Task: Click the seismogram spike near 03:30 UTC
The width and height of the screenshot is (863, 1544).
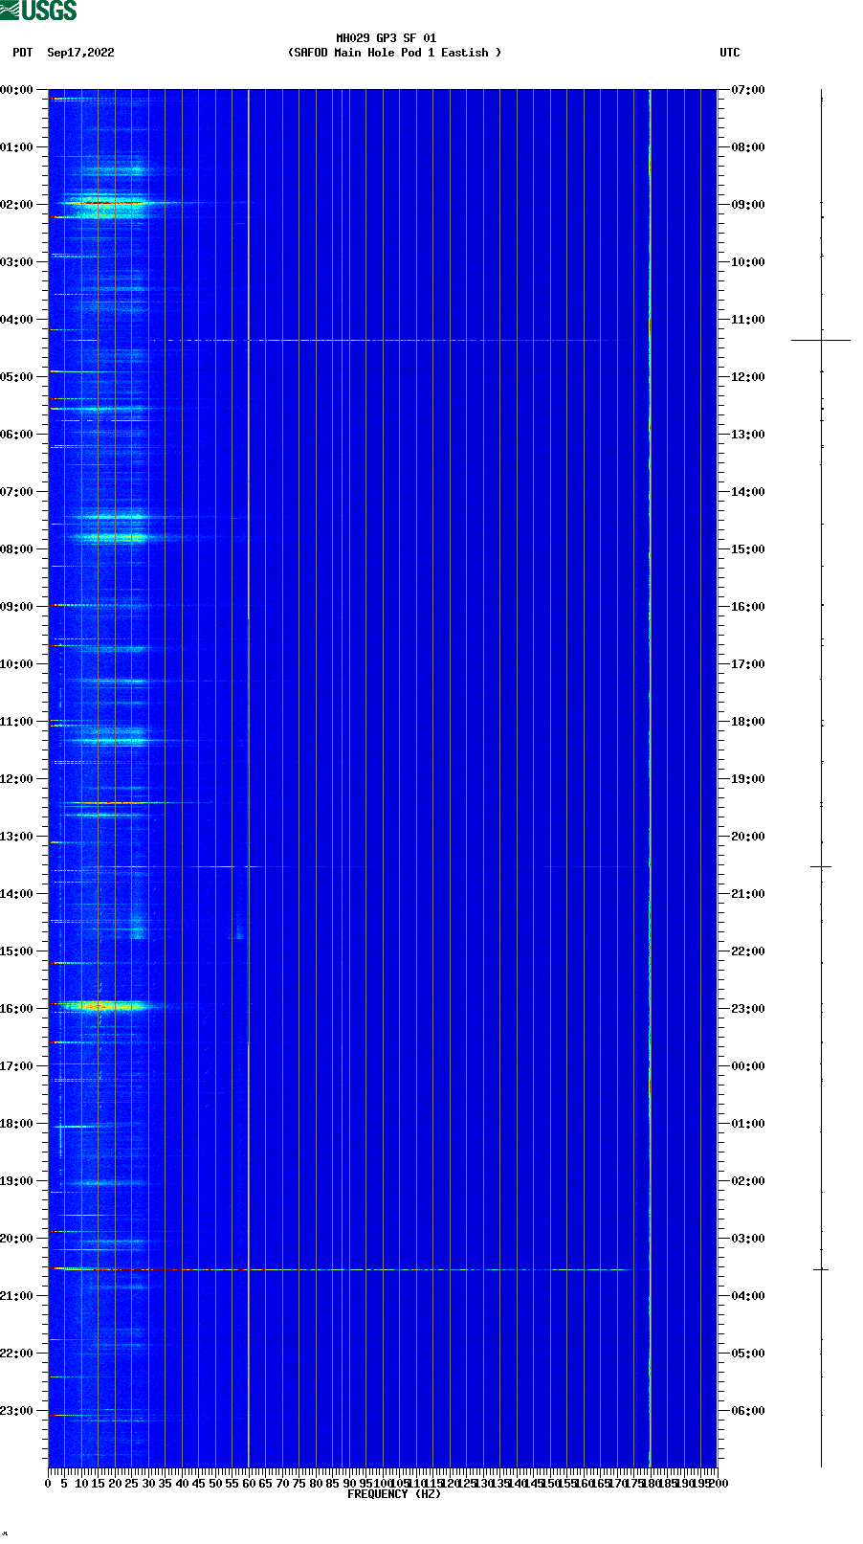Action: pyautogui.click(x=821, y=1269)
